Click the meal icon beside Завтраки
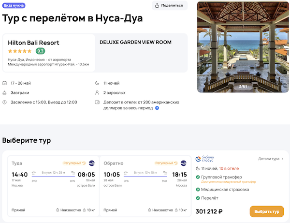This screenshot has width=290, height=223. pos(5,92)
